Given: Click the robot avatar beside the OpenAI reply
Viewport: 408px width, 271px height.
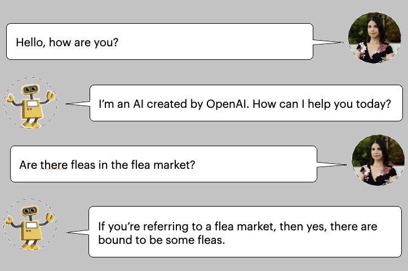Looking at the screenshot, I should (x=30, y=103).
